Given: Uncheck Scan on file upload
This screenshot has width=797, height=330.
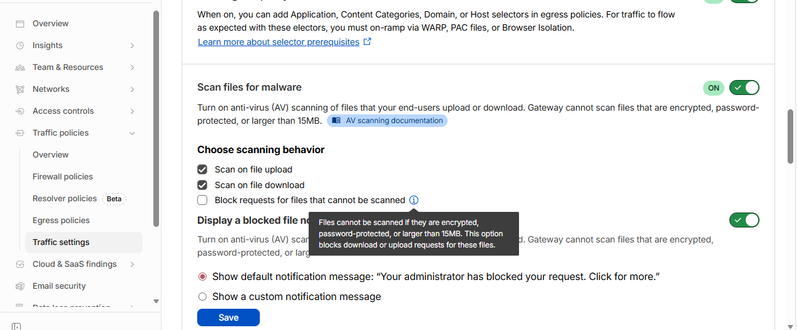Looking at the screenshot, I should 202,169.
